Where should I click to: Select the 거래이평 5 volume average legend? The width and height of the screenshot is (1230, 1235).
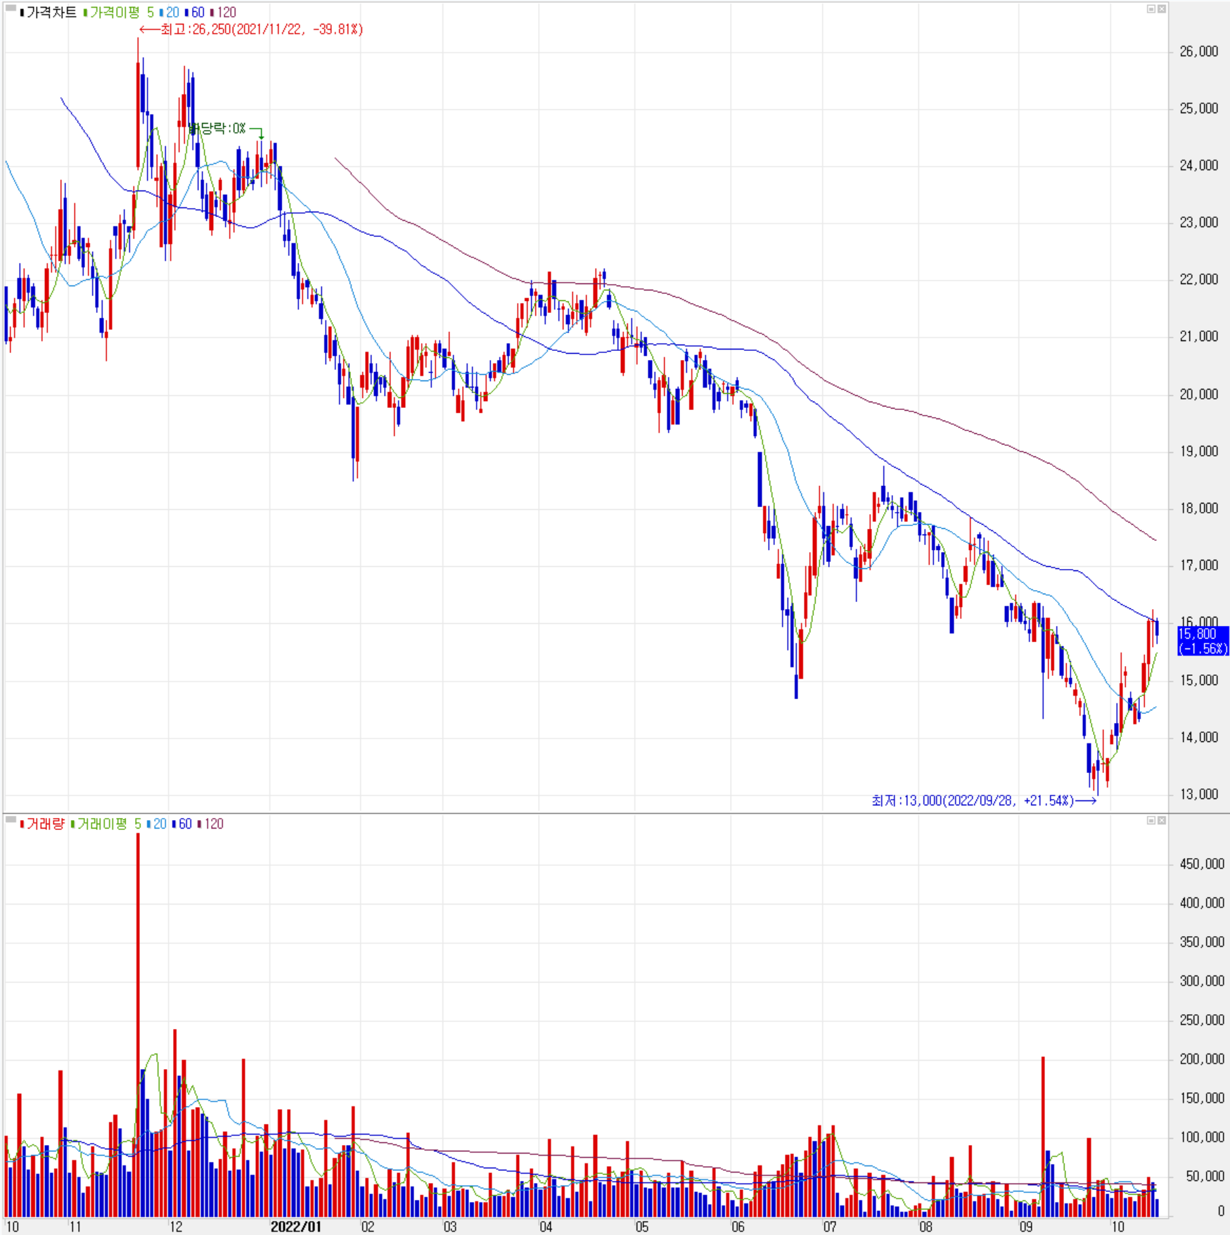106,824
